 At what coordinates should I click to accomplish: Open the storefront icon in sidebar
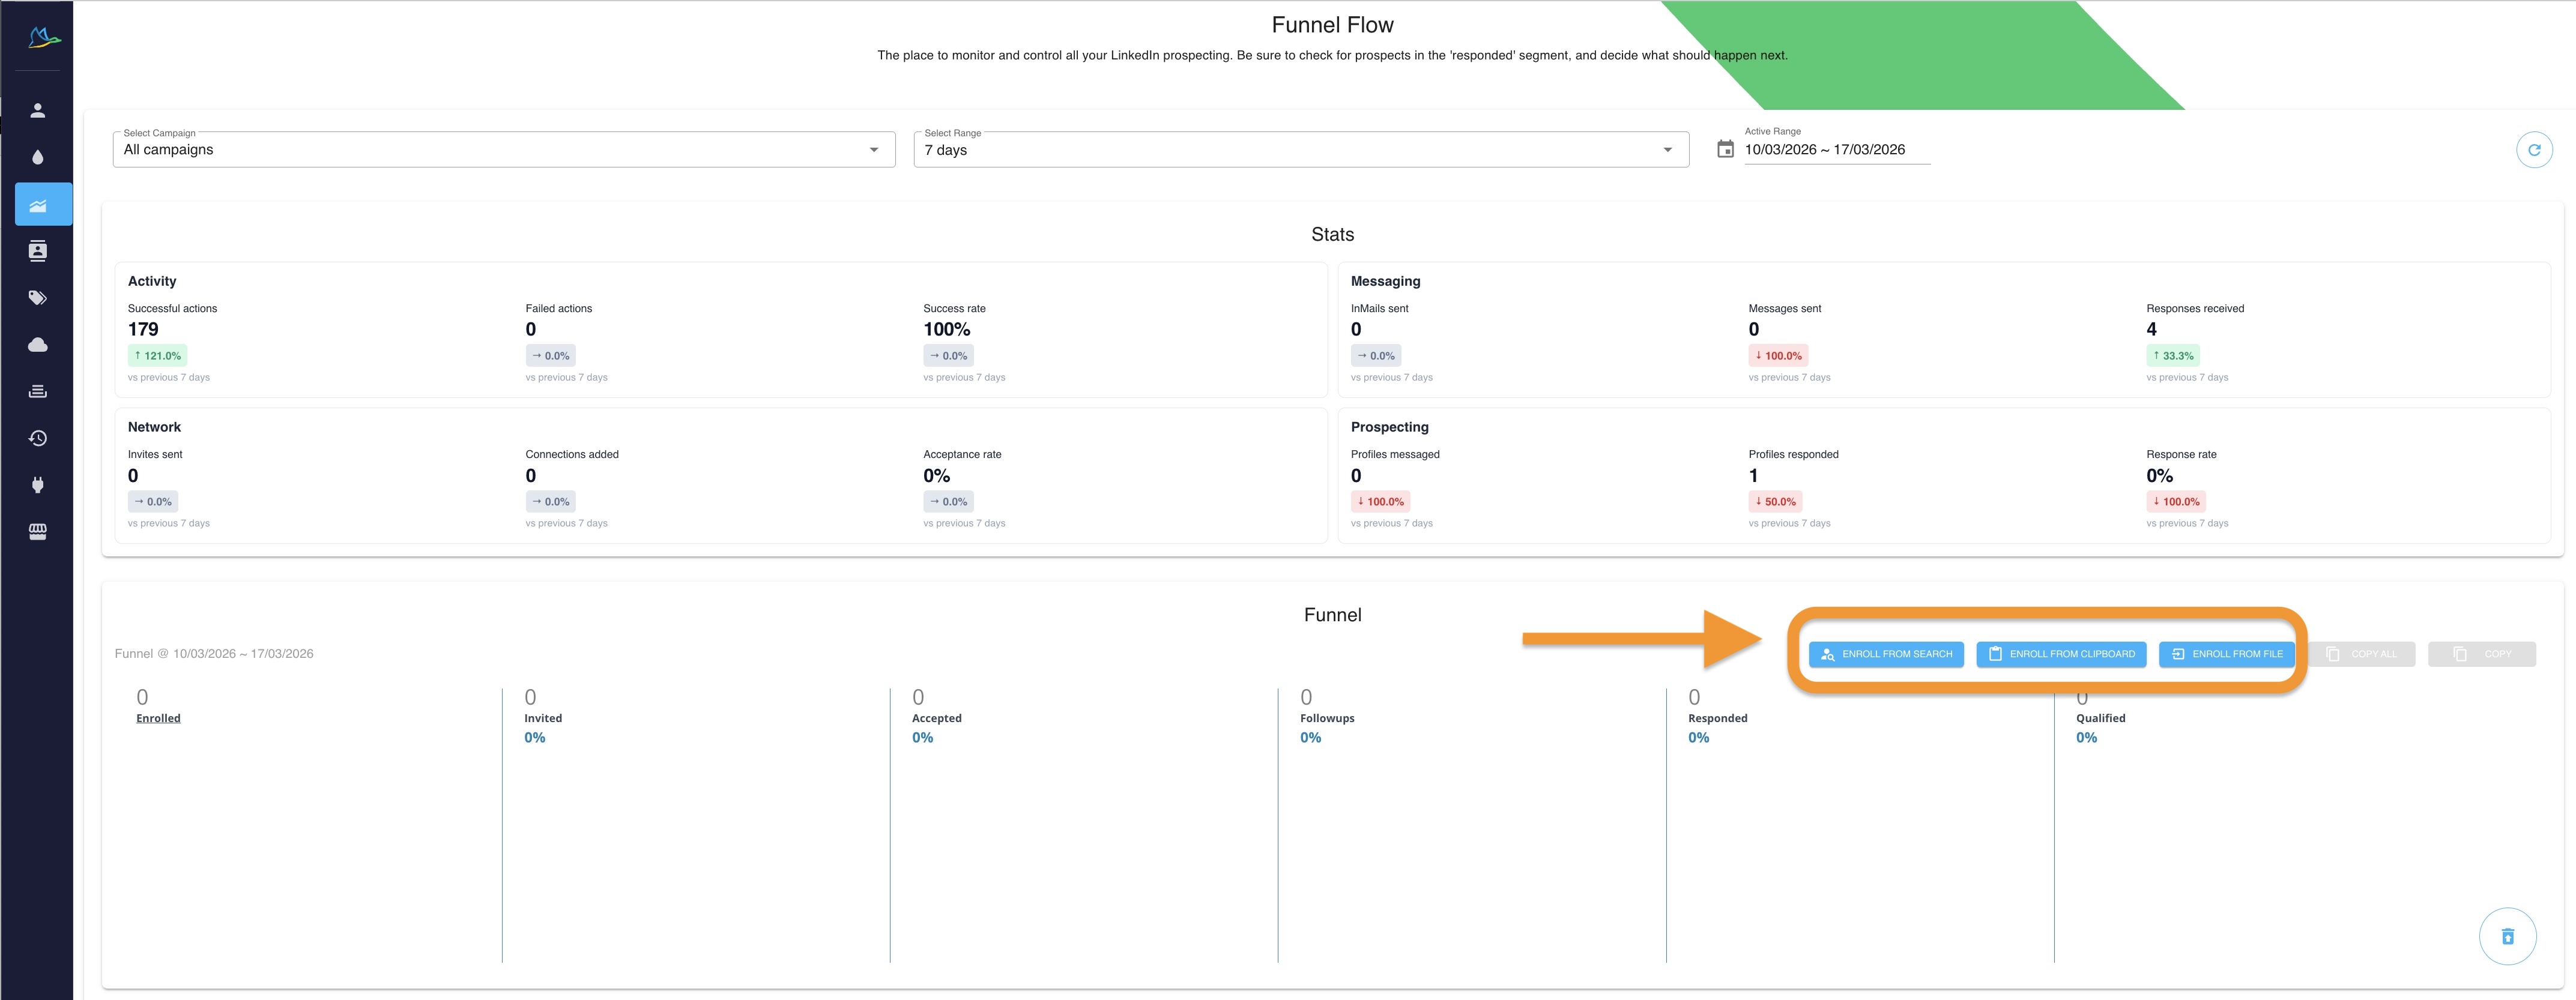38,532
